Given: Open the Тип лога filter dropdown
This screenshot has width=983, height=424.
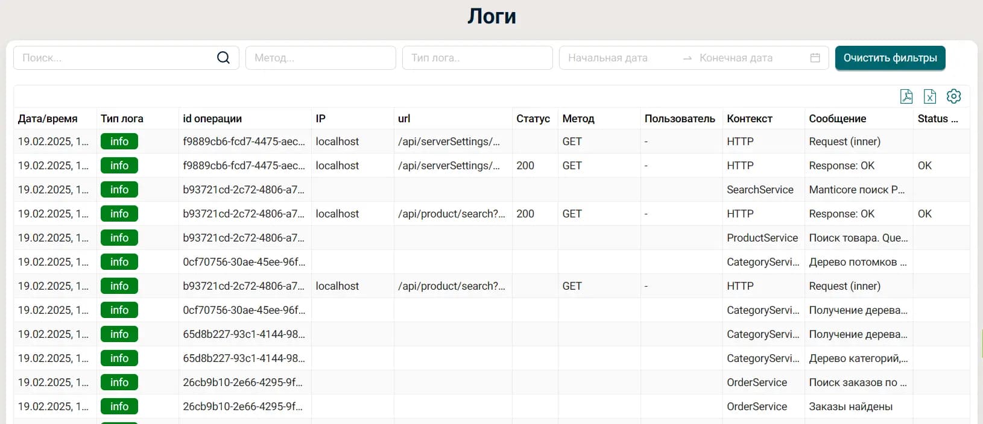Looking at the screenshot, I should pos(477,58).
